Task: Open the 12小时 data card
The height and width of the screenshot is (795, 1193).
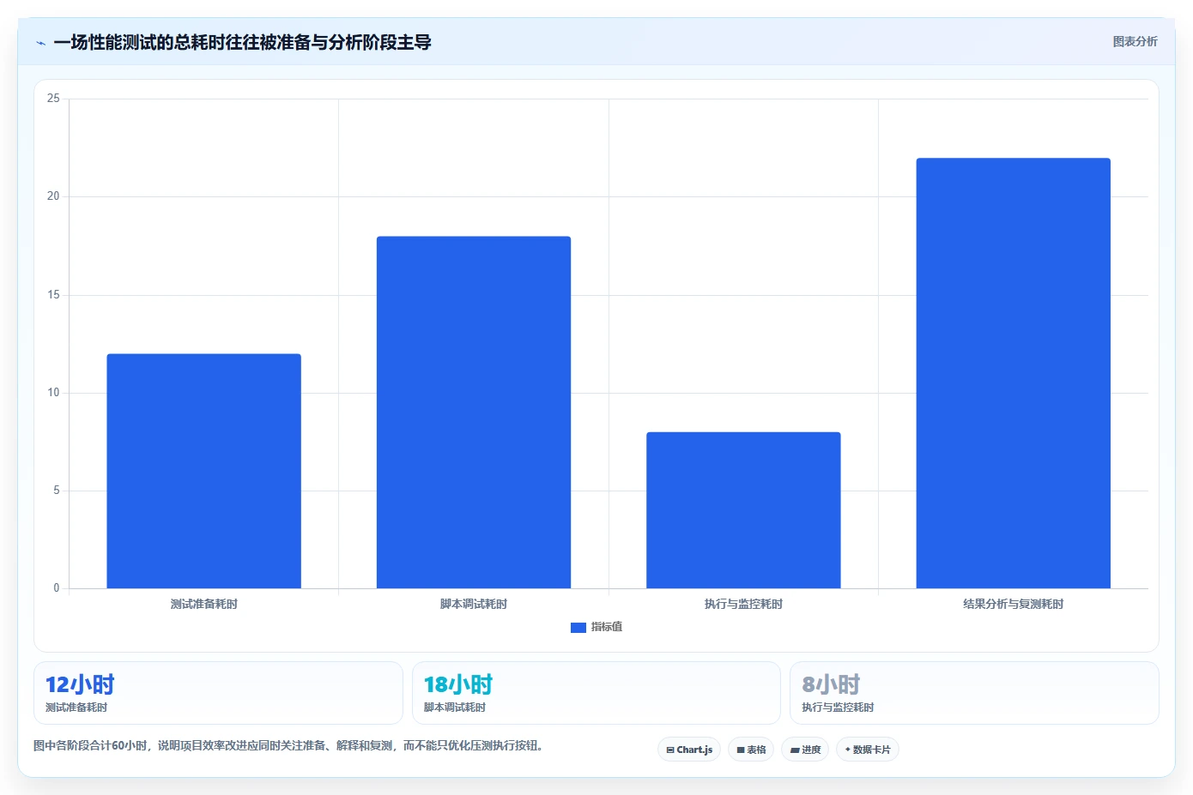Action: 218,693
